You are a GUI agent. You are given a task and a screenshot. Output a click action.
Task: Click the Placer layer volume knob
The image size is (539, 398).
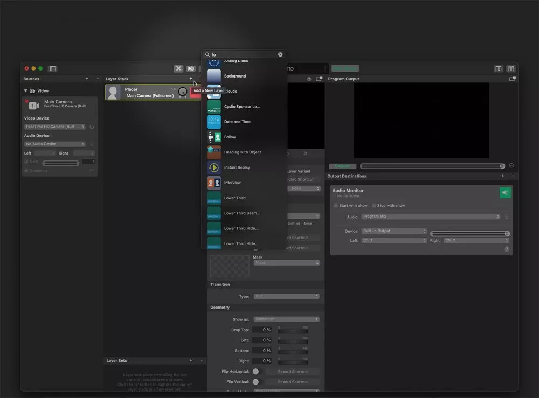[x=183, y=92]
